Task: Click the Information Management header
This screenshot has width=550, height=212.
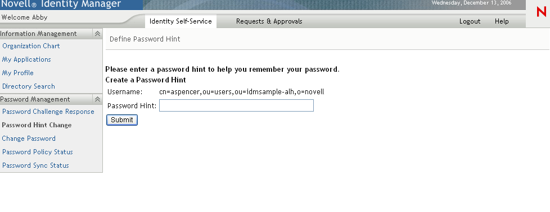Action: pyautogui.click(x=38, y=34)
